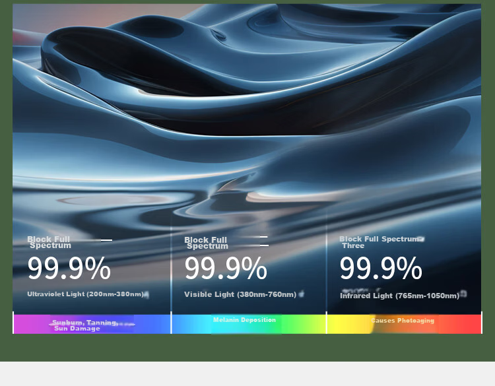The height and width of the screenshot is (386, 495).
Task: Click the white dash beside first Block Full Spectrum
Action: [x=106, y=240]
